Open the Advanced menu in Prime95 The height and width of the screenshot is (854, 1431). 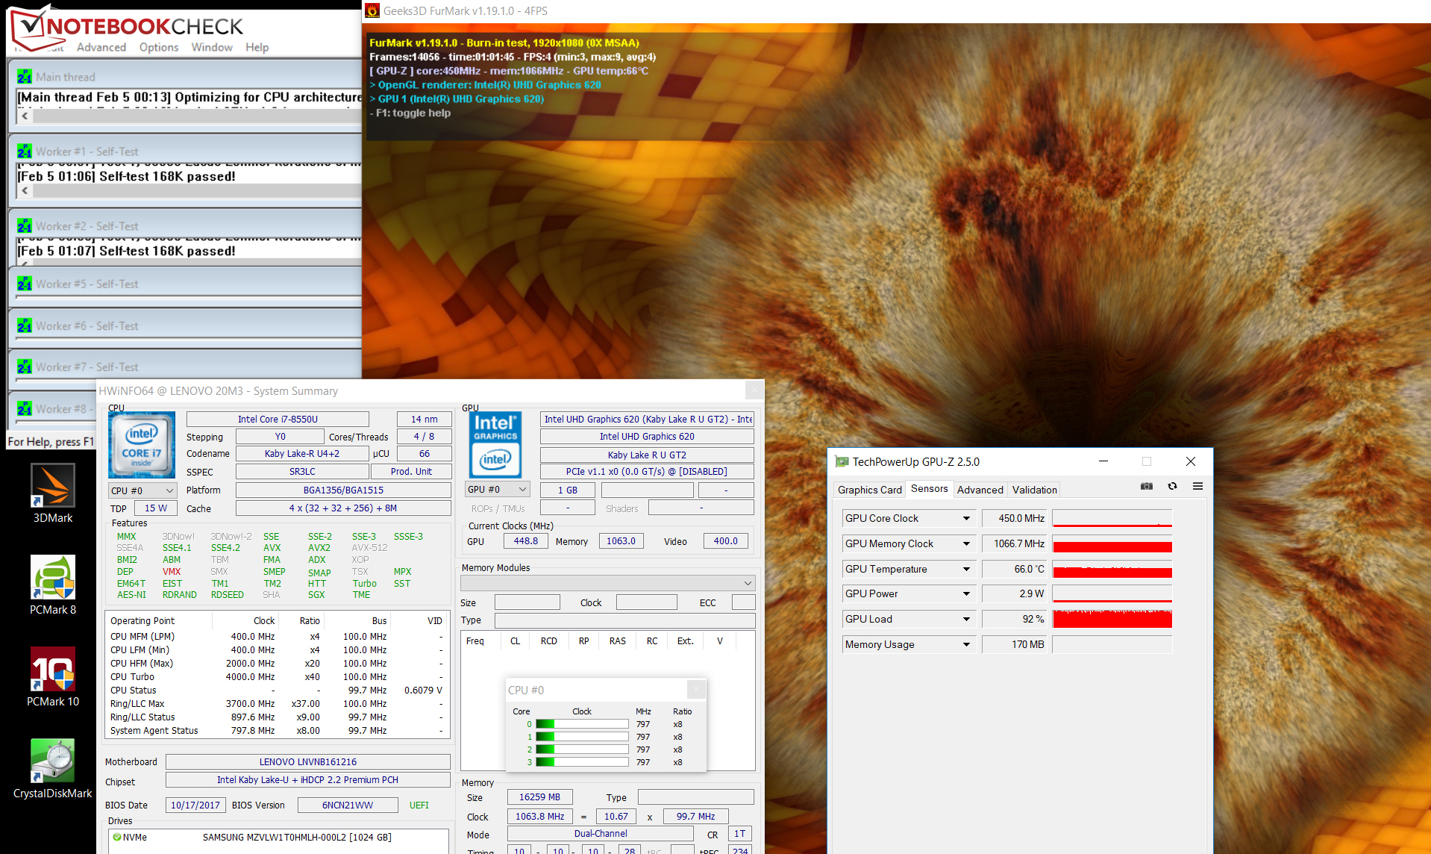coord(101,47)
